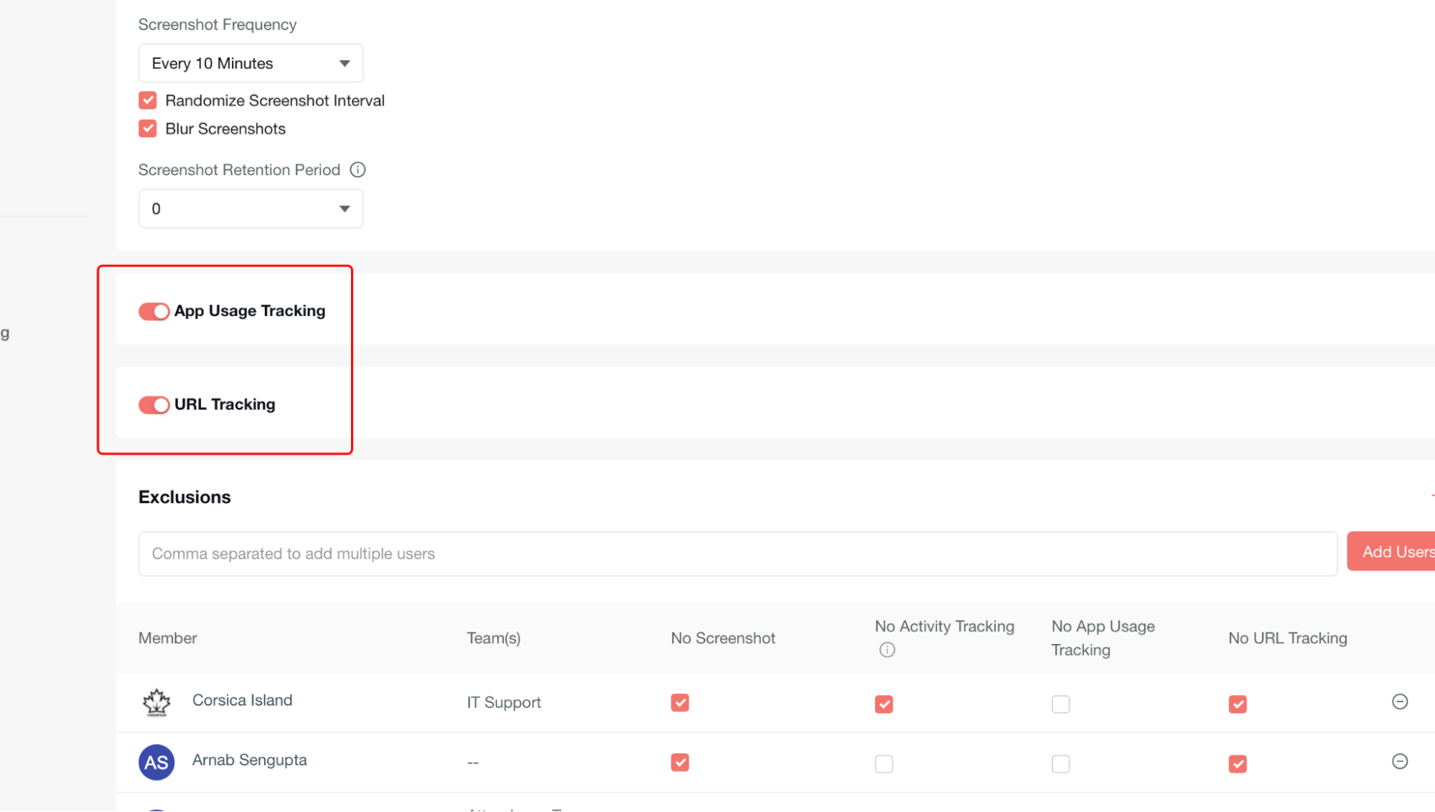Uncheck No URL Tracking for Corsica Island
This screenshot has height=812, width=1435.
click(1238, 704)
